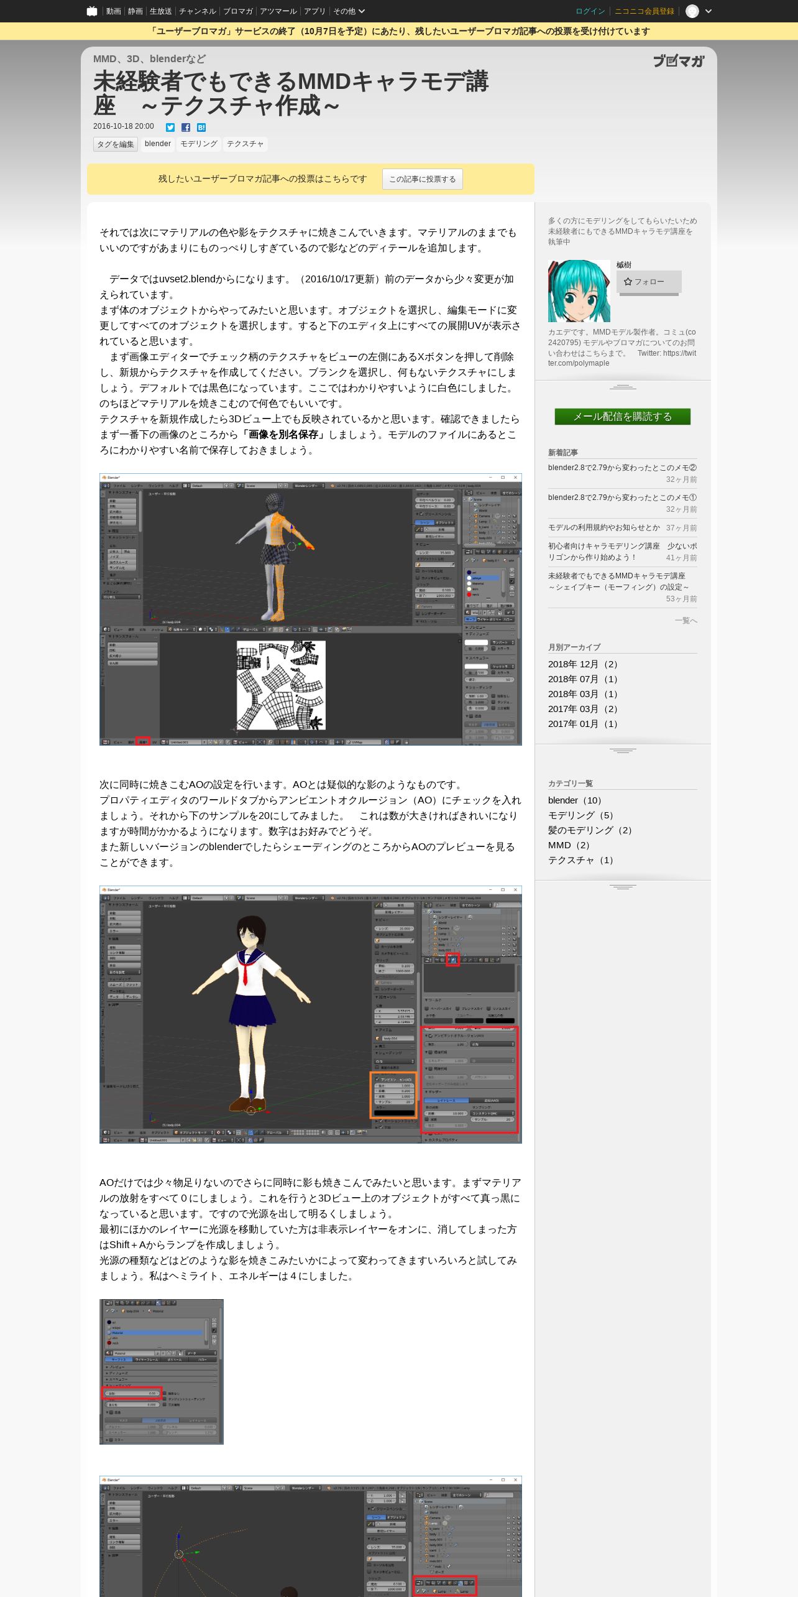Click the 一覧へ link
This screenshot has height=1597, width=798.
tap(686, 621)
